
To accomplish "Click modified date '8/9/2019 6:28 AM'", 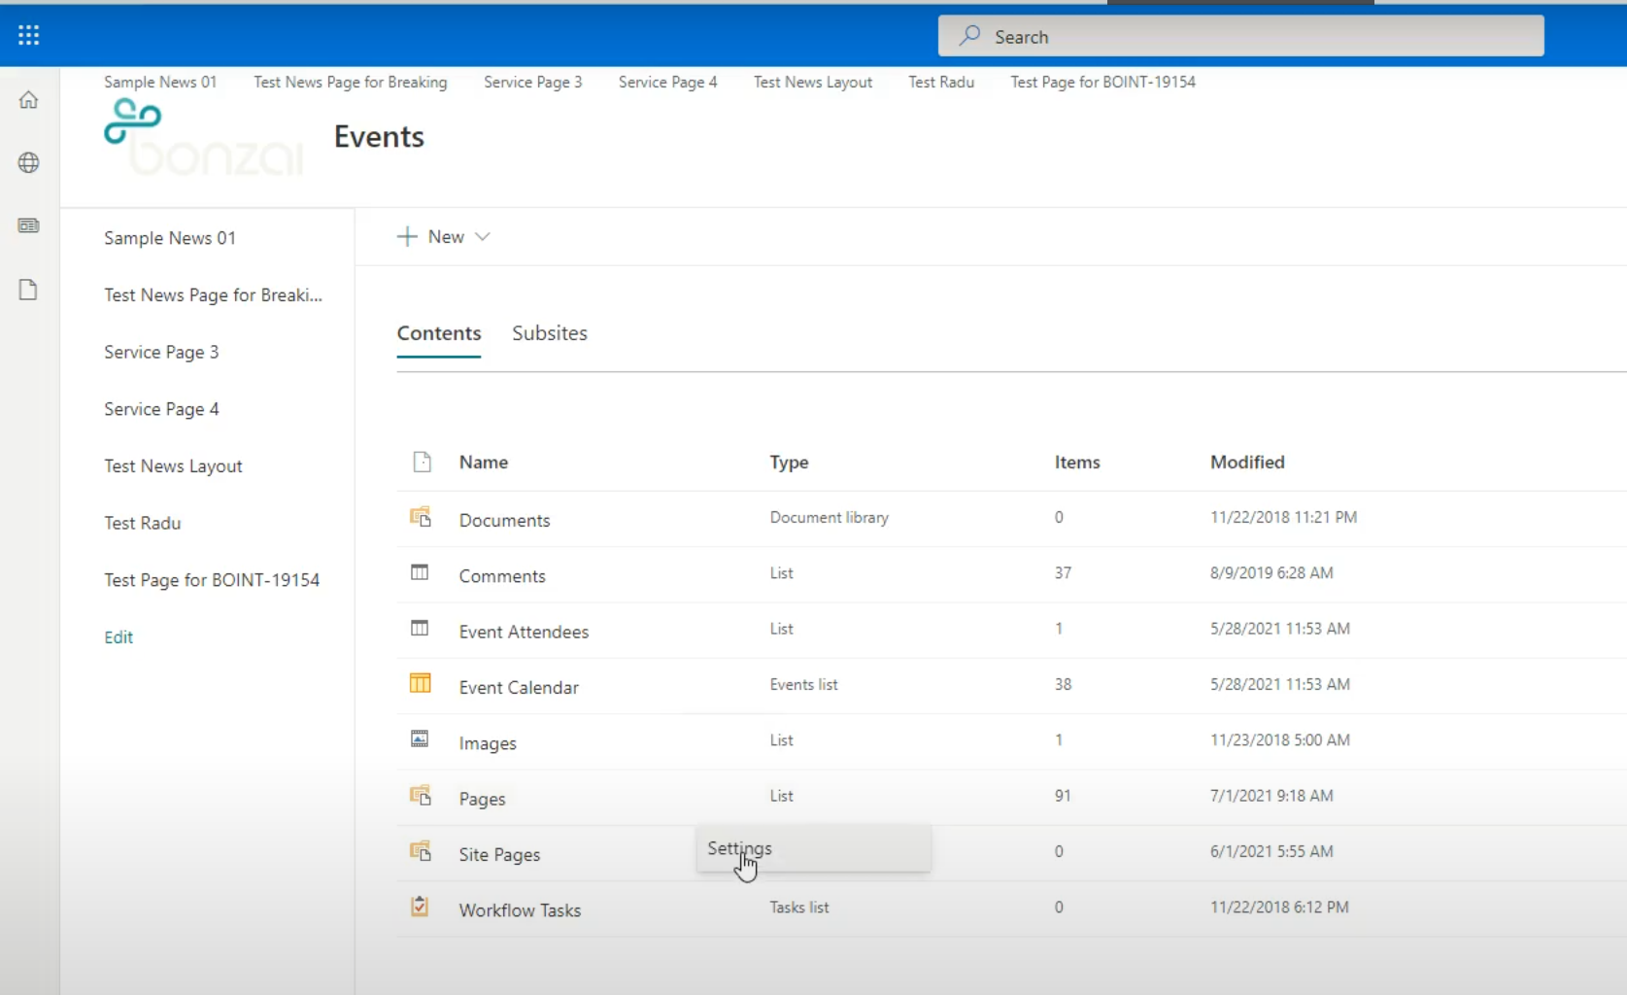I will [x=1271, y=573].
